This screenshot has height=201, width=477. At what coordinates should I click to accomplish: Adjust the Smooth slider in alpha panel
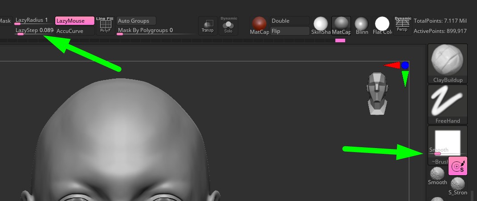click(x=447, y=151)
